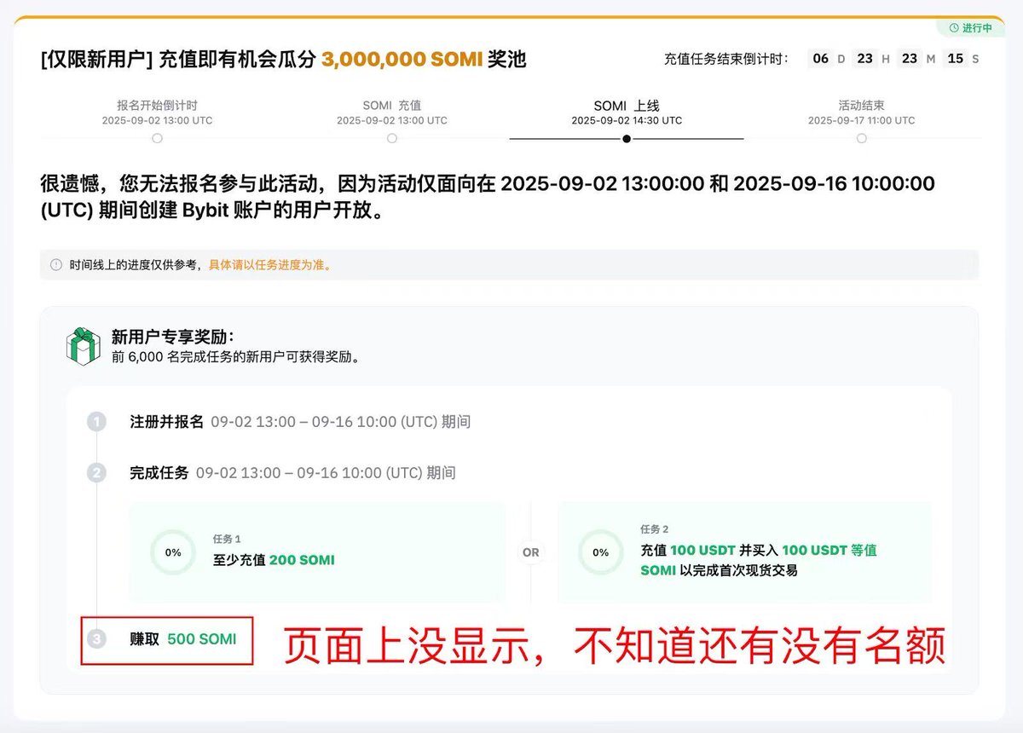Click the 注册并报名 step label
The image size is (1023, 733).
[x=167, y=421]
